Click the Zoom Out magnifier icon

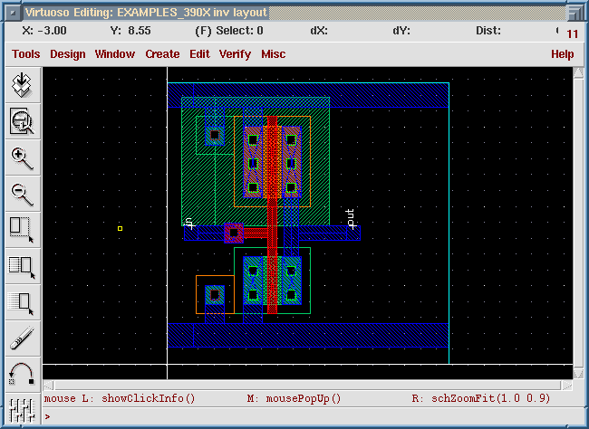tap(22, 194)
